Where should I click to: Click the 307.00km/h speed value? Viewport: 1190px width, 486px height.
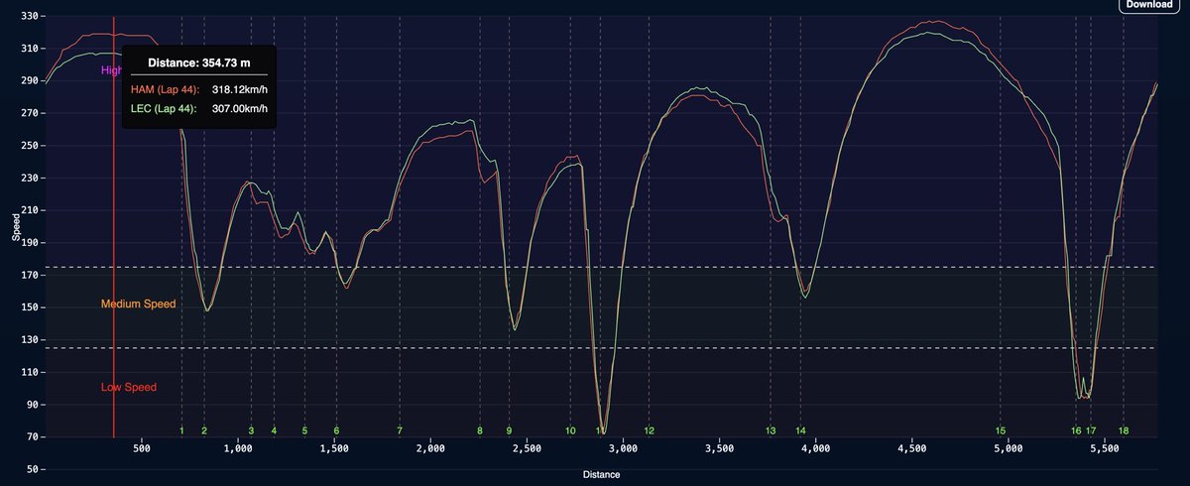pyautogui.click(x=241, y=108)
